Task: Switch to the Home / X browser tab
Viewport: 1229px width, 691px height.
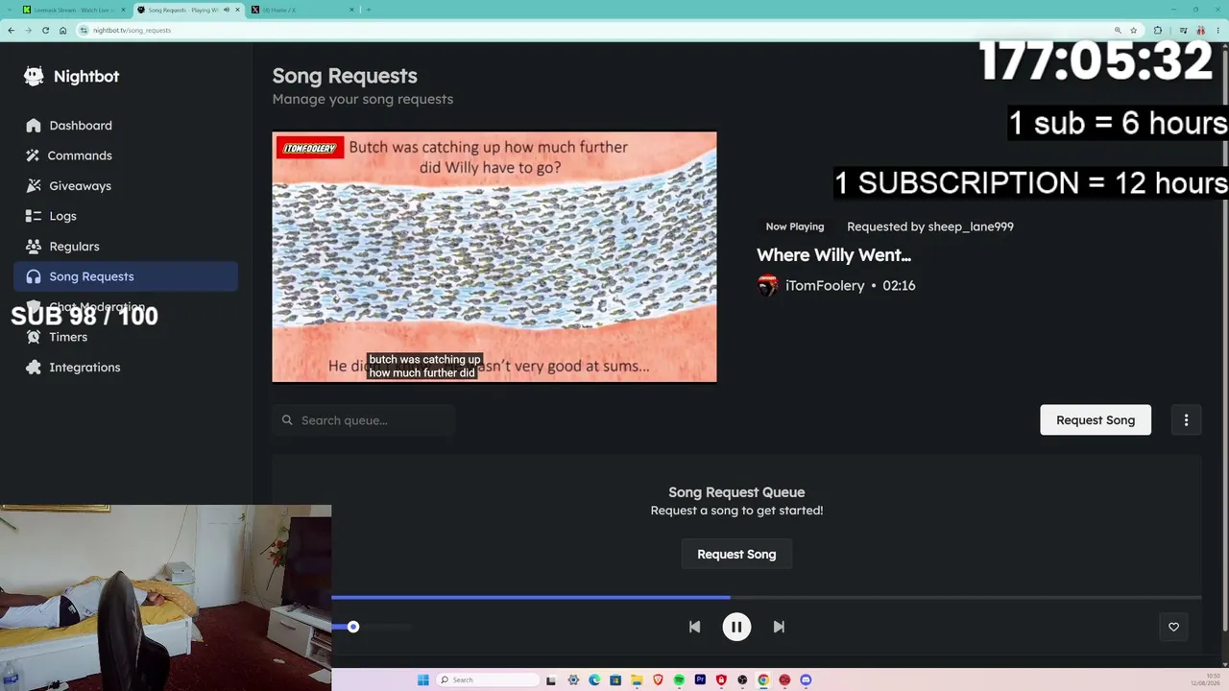Action: [301, 10]
